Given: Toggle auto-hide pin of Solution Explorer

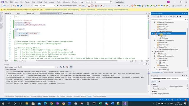Looking at the screenshot, I should [185, 14].
